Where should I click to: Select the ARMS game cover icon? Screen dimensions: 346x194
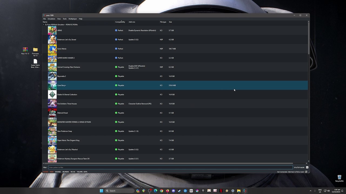coord(52,30)
